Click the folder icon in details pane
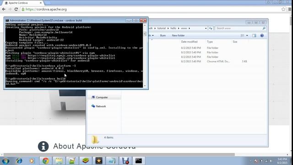 95,139
